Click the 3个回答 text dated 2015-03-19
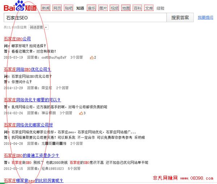Screen dimensions: 217x184 [77, 57]
